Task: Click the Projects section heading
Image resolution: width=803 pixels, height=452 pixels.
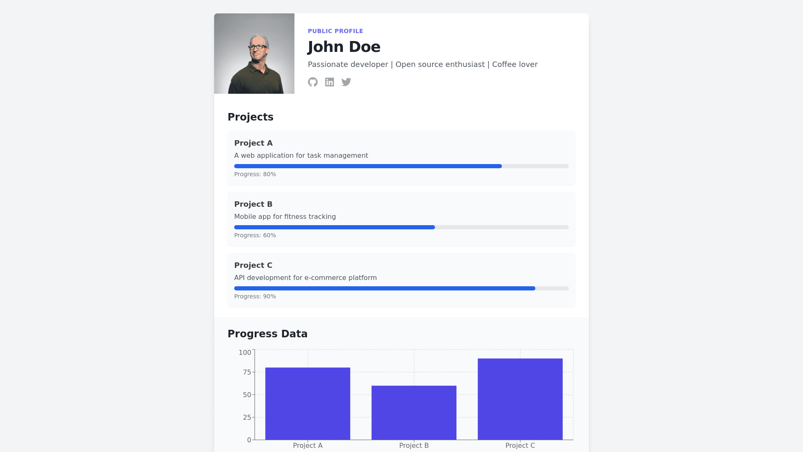Action: coord(251,117)
